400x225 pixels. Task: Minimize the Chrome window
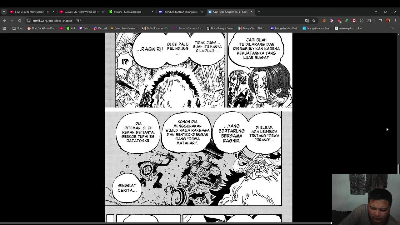376,12
